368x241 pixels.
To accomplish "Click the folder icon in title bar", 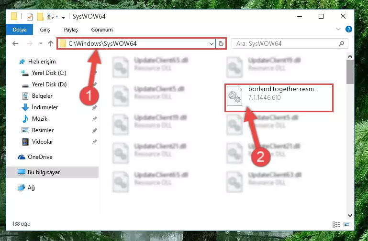I will point(14,16).
